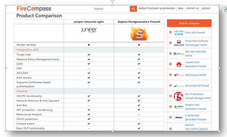The height and width of the screenshot is (137, 227).
Task: Open E-Series next generation firewalls link
Action: tap(196, 117)
